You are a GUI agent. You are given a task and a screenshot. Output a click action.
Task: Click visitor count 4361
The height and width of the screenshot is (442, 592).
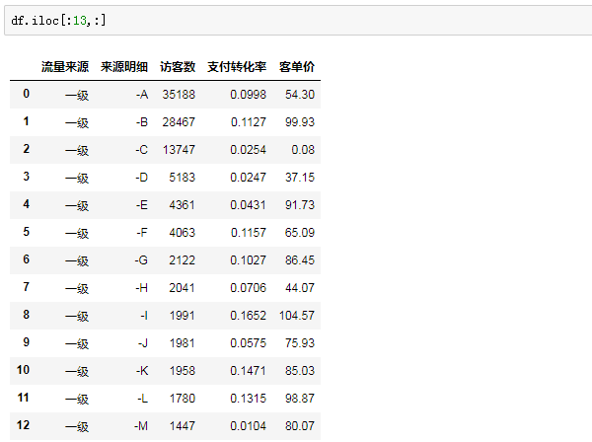click(182, 205)
